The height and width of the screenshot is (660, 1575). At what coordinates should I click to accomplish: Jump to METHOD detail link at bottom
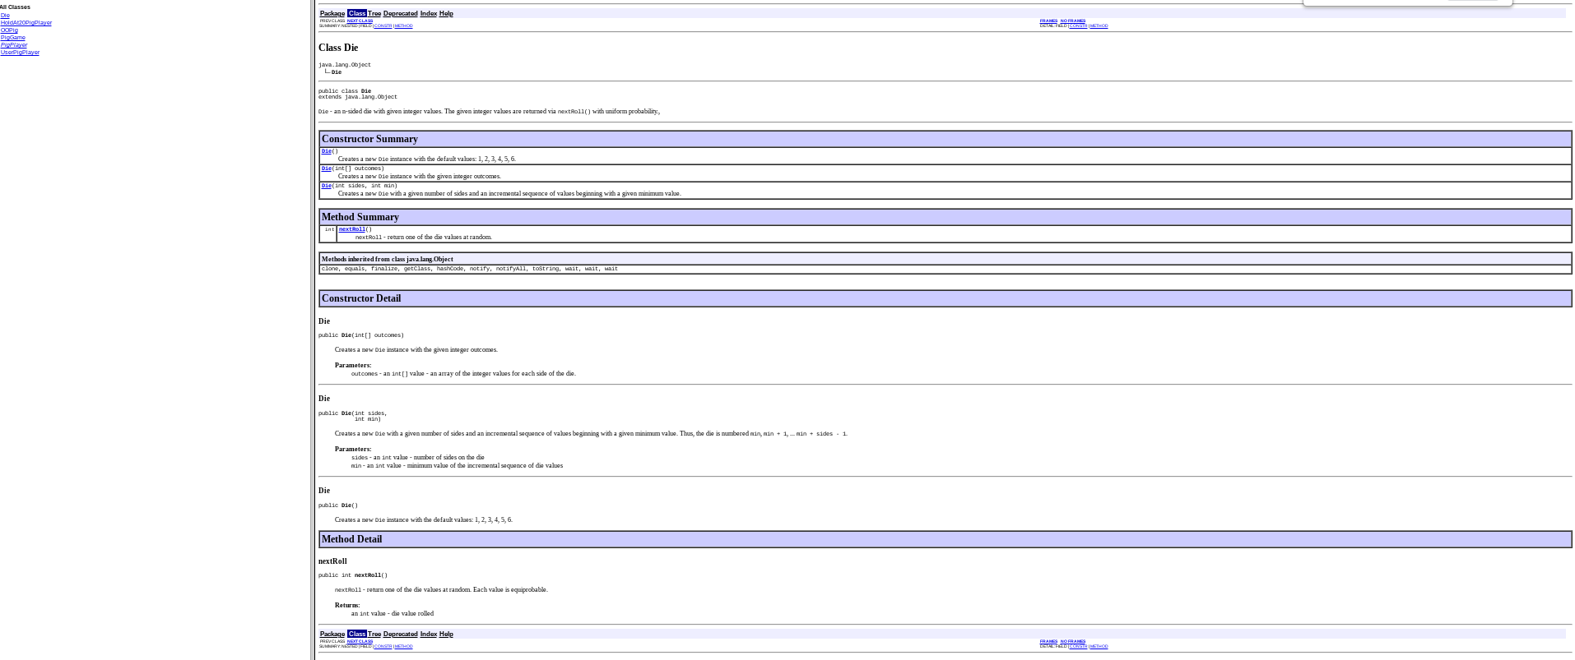[1099, 646]
